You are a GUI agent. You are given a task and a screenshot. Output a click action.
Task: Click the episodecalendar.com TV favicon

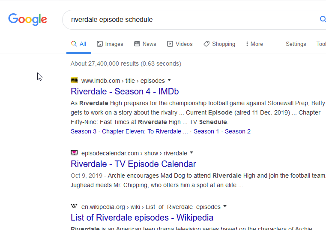pyautogui.click(x=74, y=153)
